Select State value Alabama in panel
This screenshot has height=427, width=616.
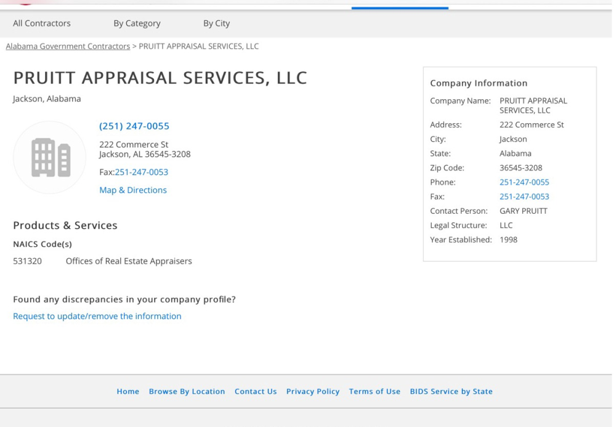[x=515, y=153]
